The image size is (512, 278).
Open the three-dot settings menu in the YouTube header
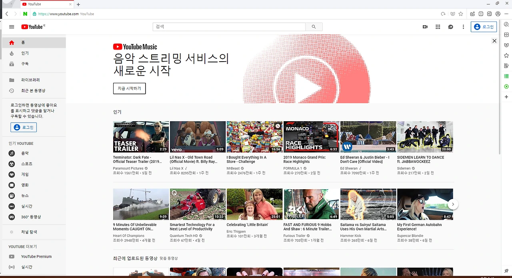click(464, 27)
